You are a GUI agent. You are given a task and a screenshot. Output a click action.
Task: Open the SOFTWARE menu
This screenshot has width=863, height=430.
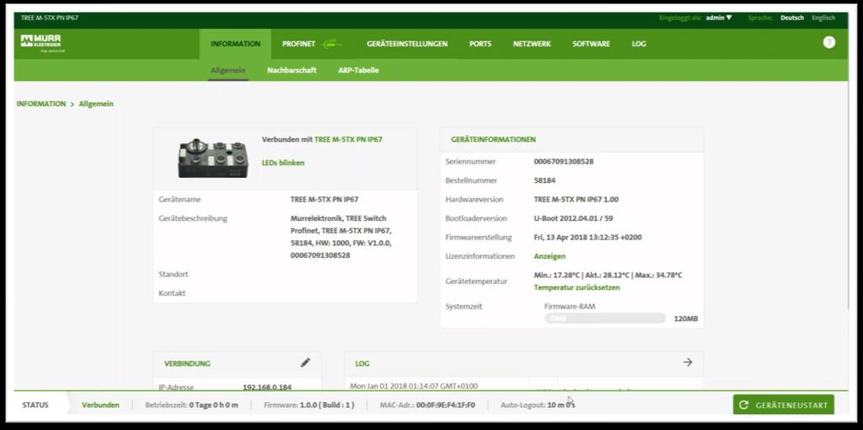pos(591,44)
